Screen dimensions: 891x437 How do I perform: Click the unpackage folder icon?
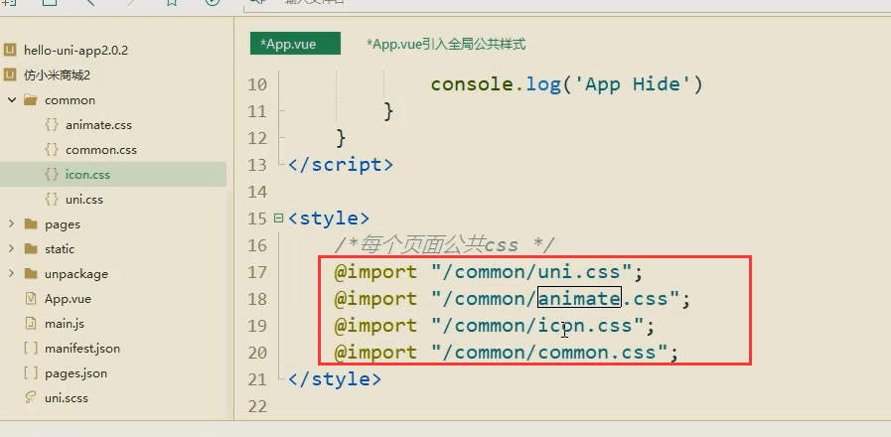(x=31, y=274)
